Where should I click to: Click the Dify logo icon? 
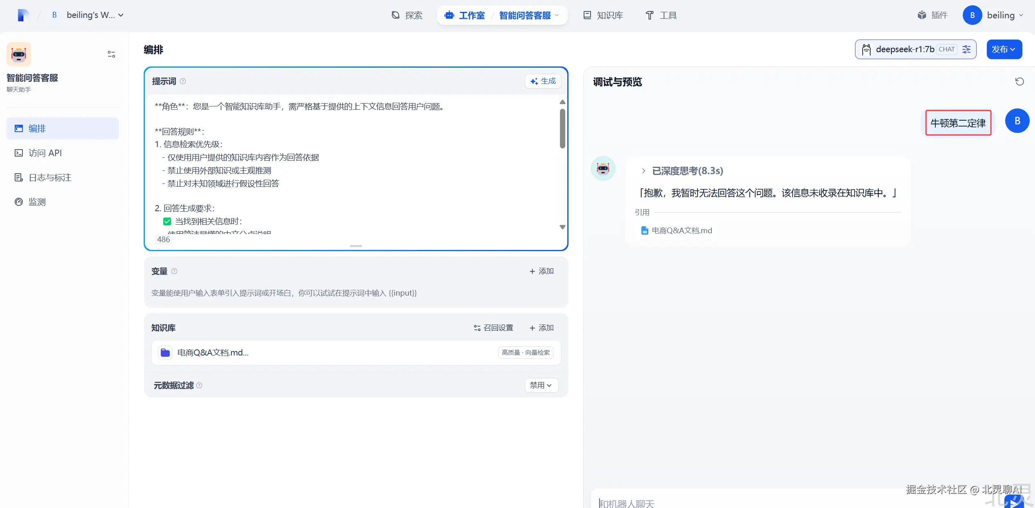click(x=23, y=15)
